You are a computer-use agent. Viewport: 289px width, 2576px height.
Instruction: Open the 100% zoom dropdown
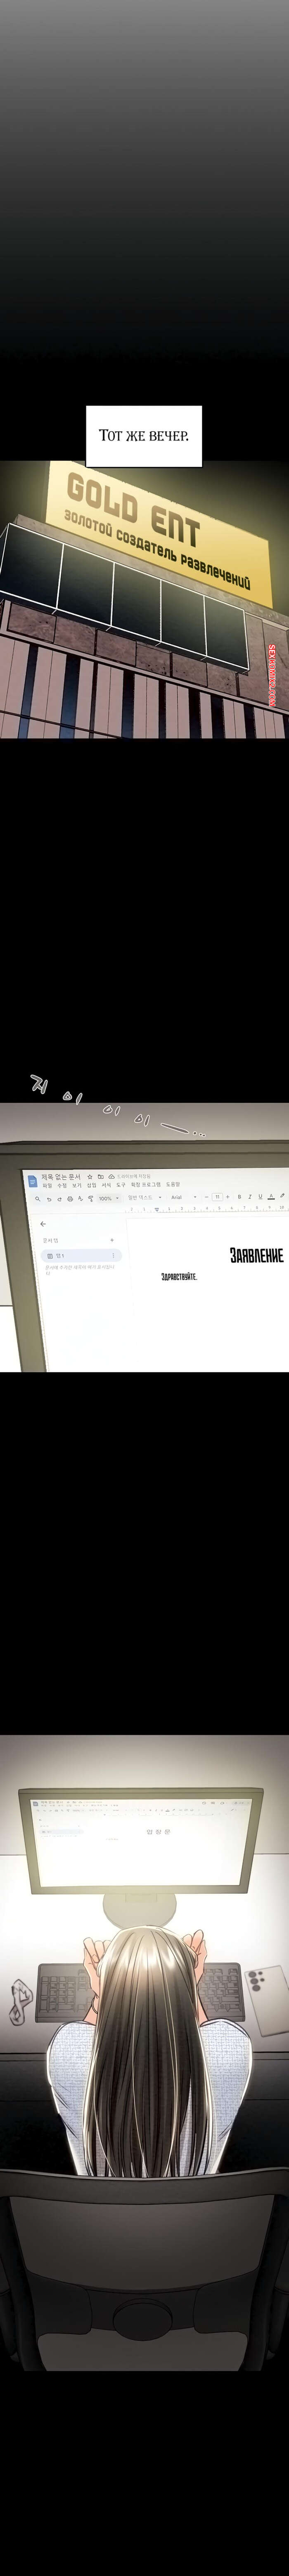tap(107, 1197)
